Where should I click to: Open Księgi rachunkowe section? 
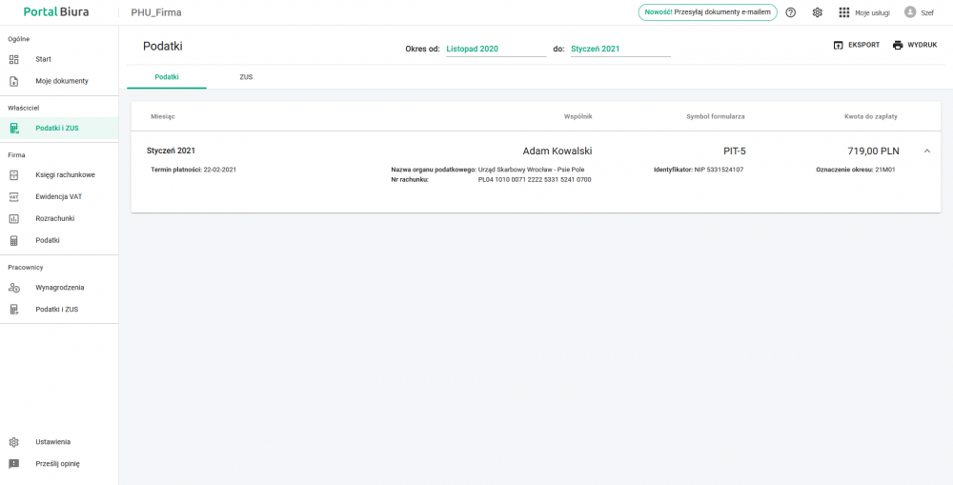65,175
